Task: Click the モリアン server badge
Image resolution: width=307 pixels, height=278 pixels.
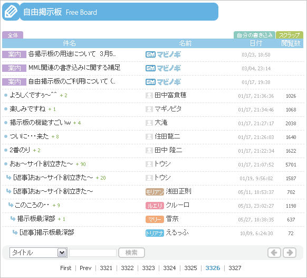Action: click(x=155, y=192)
